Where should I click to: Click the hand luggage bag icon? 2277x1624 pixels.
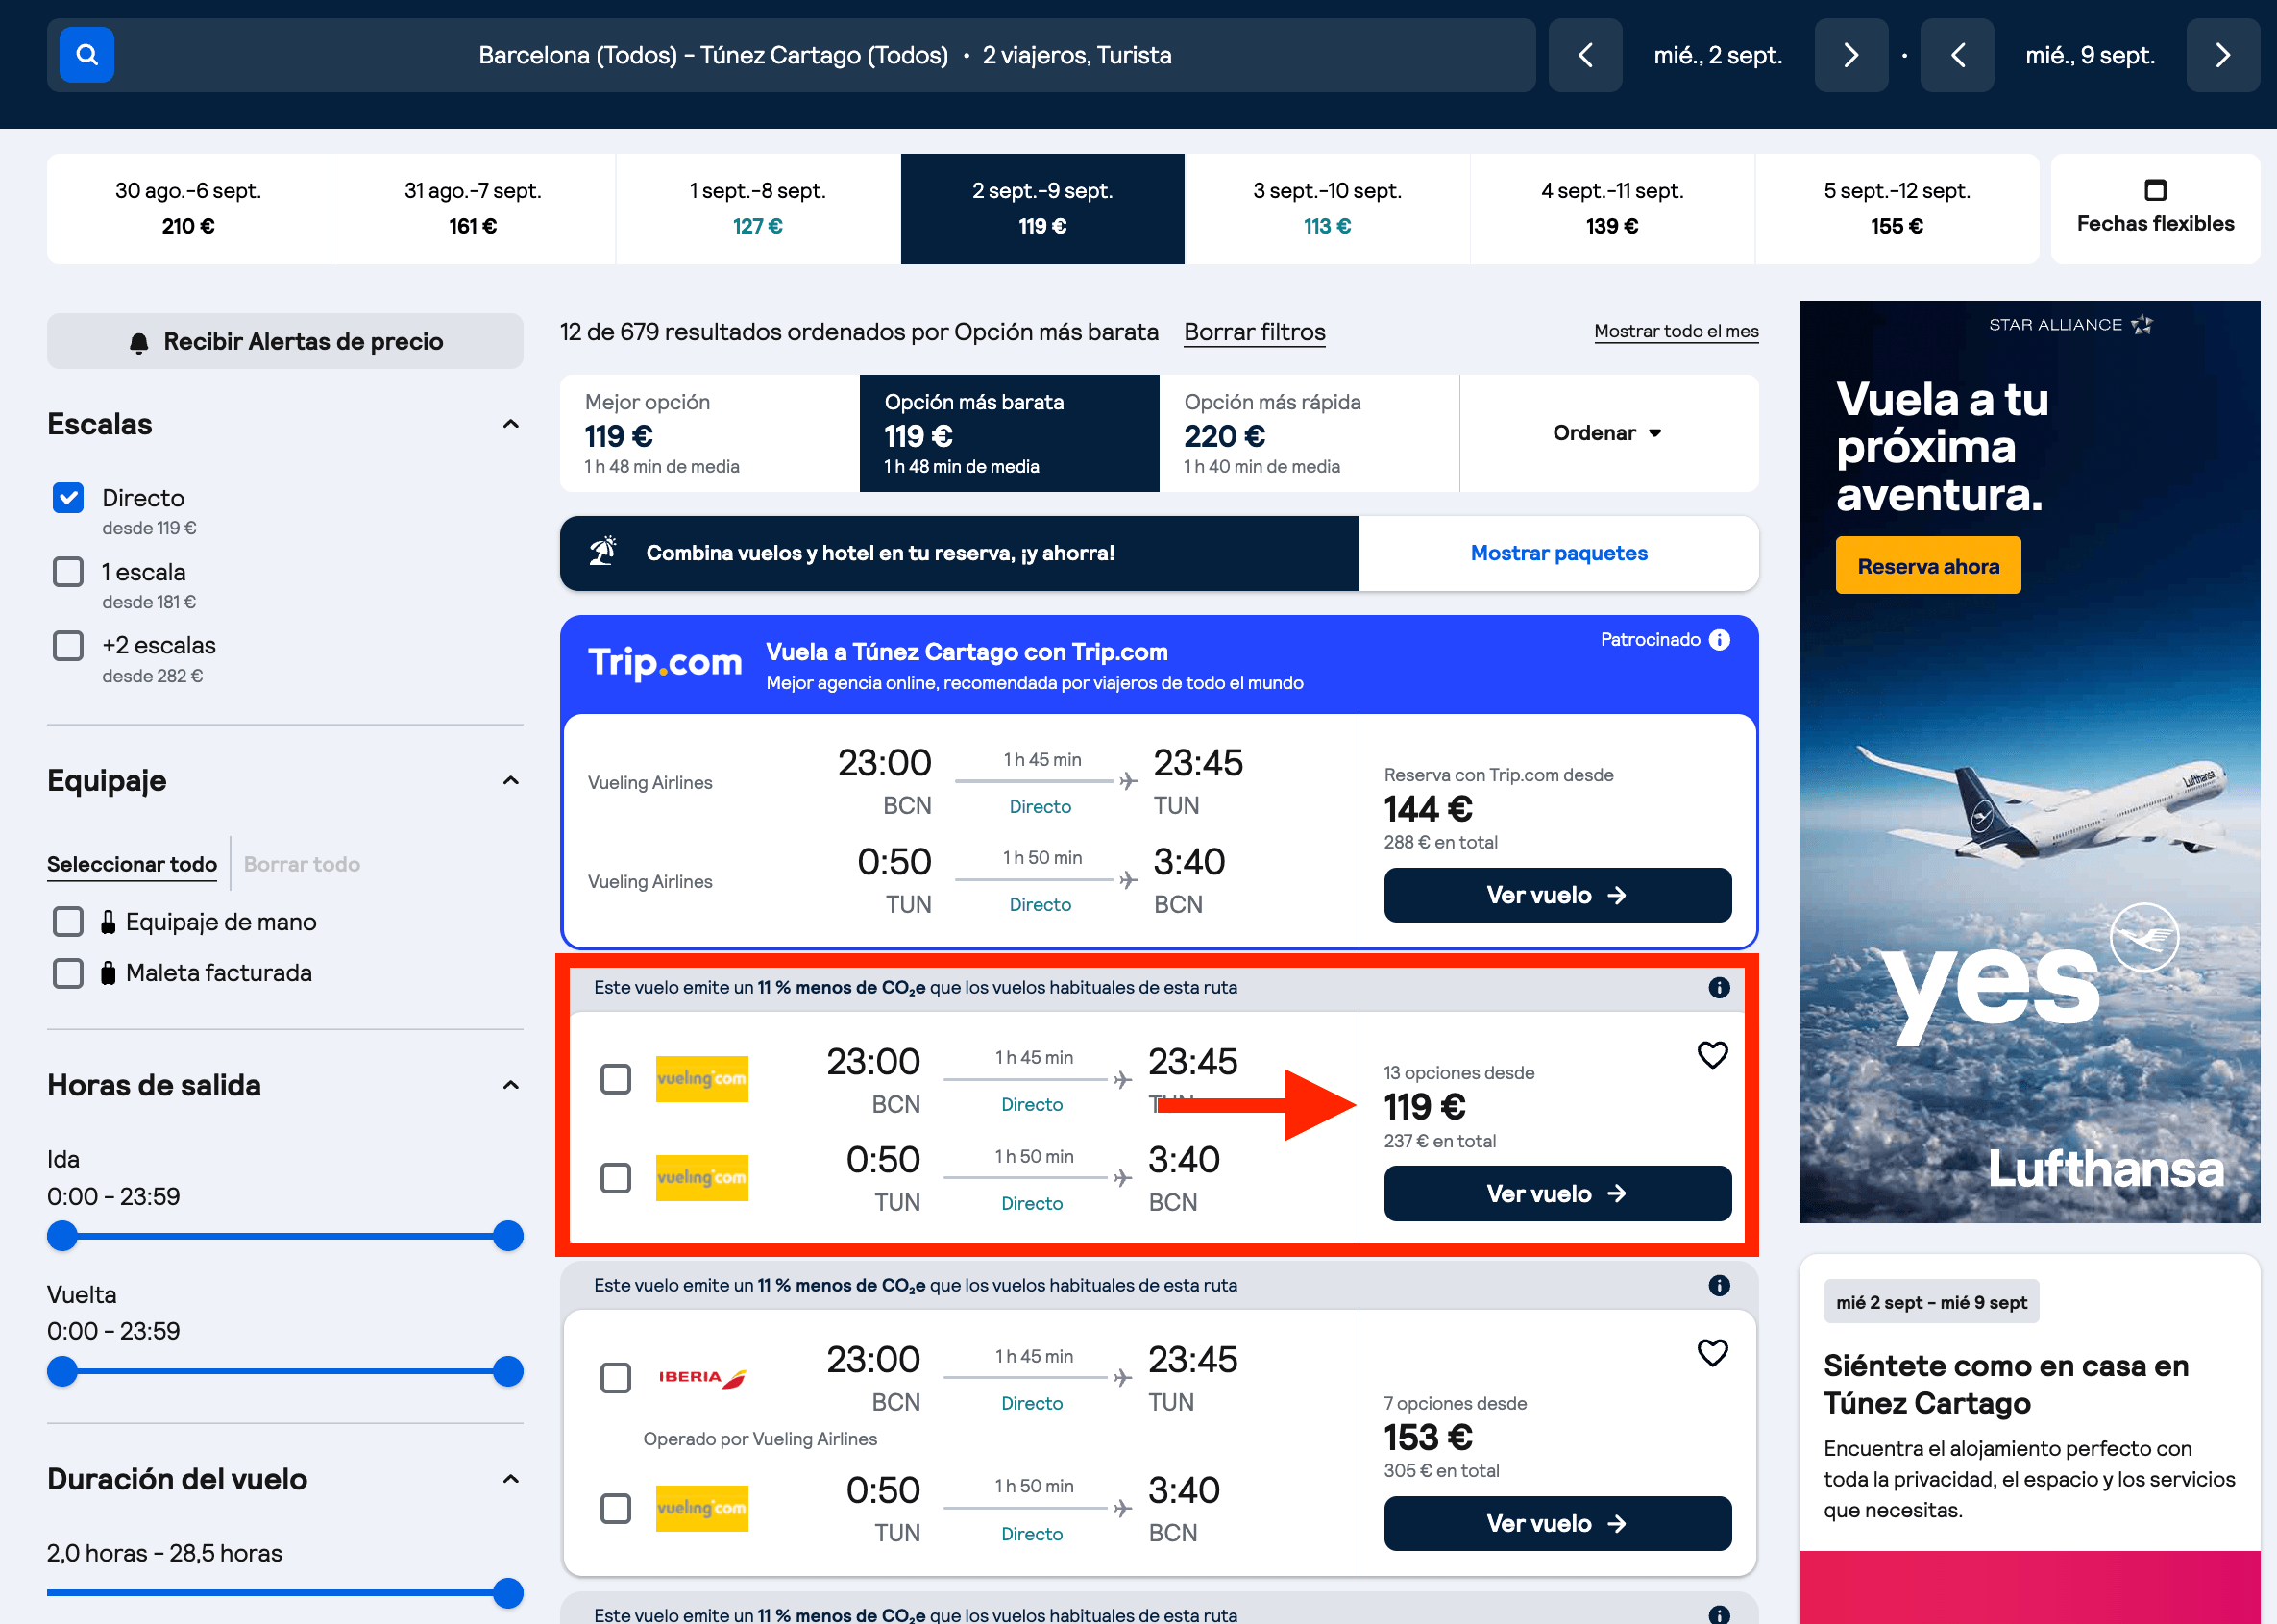(x=108, y=922)
